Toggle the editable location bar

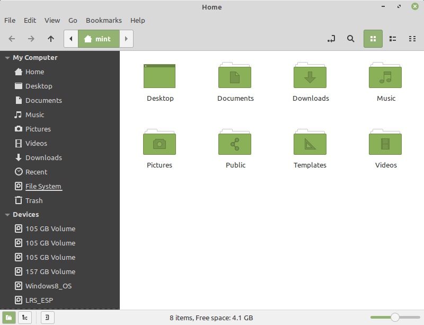331,39
